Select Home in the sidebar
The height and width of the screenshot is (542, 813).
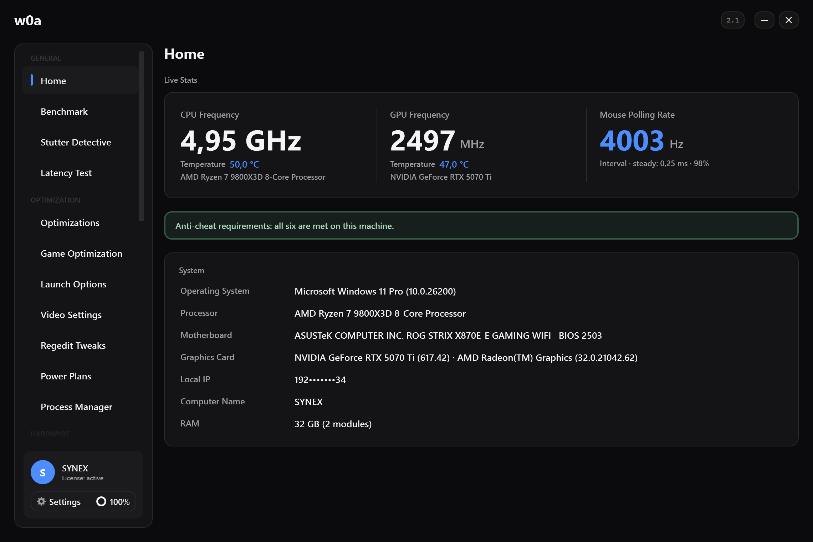(x=81, y=81)
